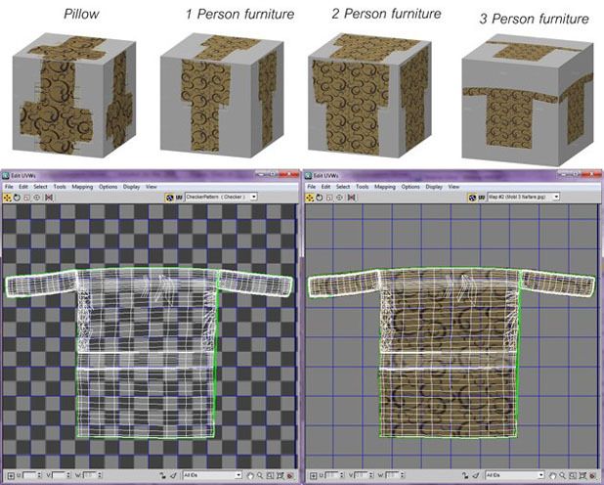This screenshot has width=604, height=485.
Task: Select Pan hand tool in left window
Action: coord(250,476)
